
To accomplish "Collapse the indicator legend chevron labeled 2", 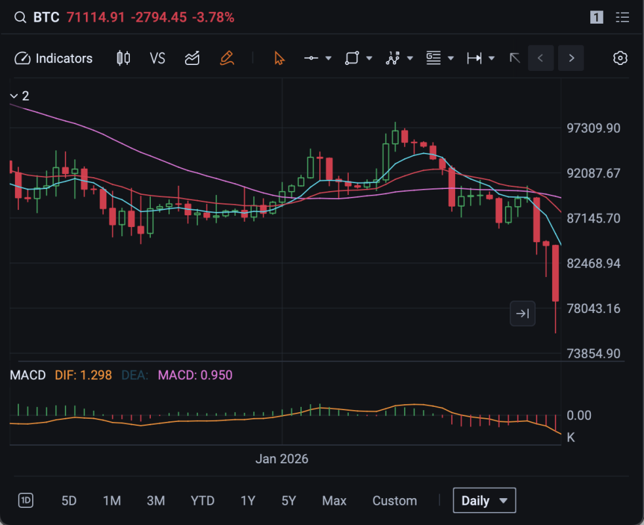I will (x=14, y=96).
